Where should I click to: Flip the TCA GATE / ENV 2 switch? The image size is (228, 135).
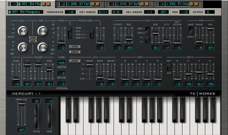(x=191, y=31)
